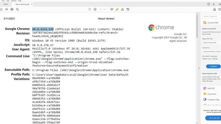
Task: Select the highlighter pen tool
Action: pos(117,9)
